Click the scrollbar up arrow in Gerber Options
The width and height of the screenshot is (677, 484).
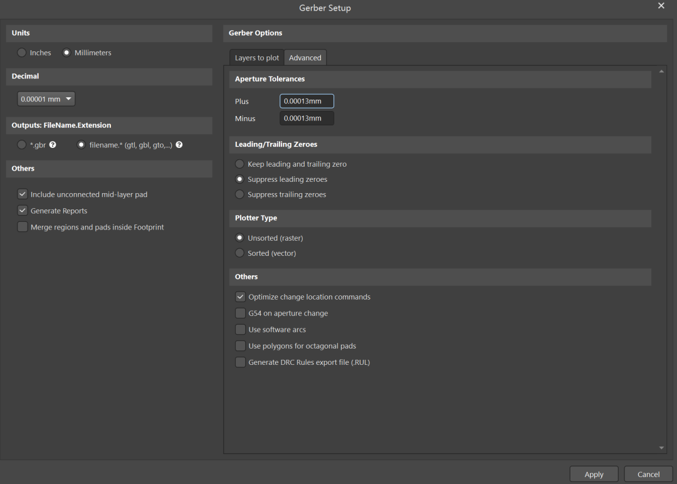(661, 71)
